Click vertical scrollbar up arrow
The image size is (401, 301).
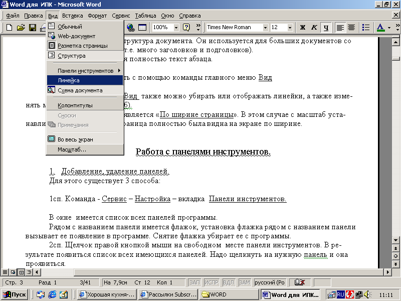tap(395, 42)
